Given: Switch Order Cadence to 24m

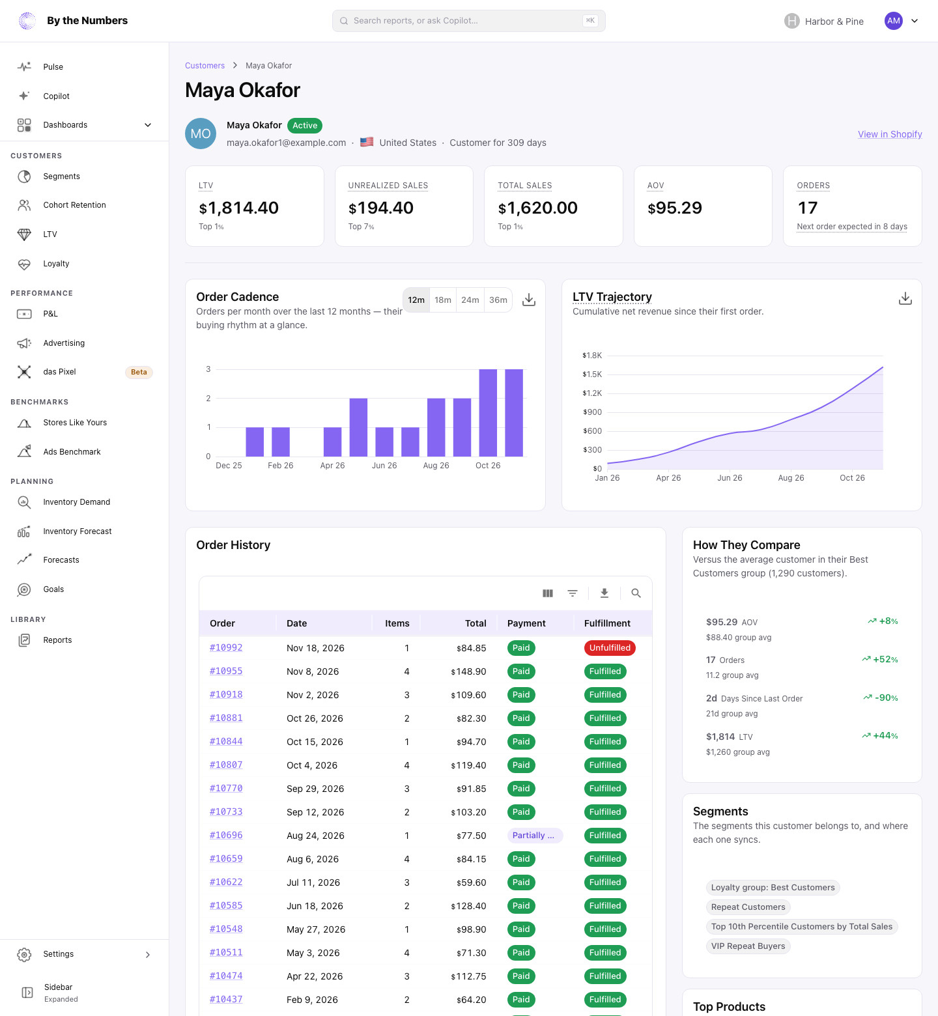Looking at the screenshot, I should pyautogui.click(x=470, y=300).
